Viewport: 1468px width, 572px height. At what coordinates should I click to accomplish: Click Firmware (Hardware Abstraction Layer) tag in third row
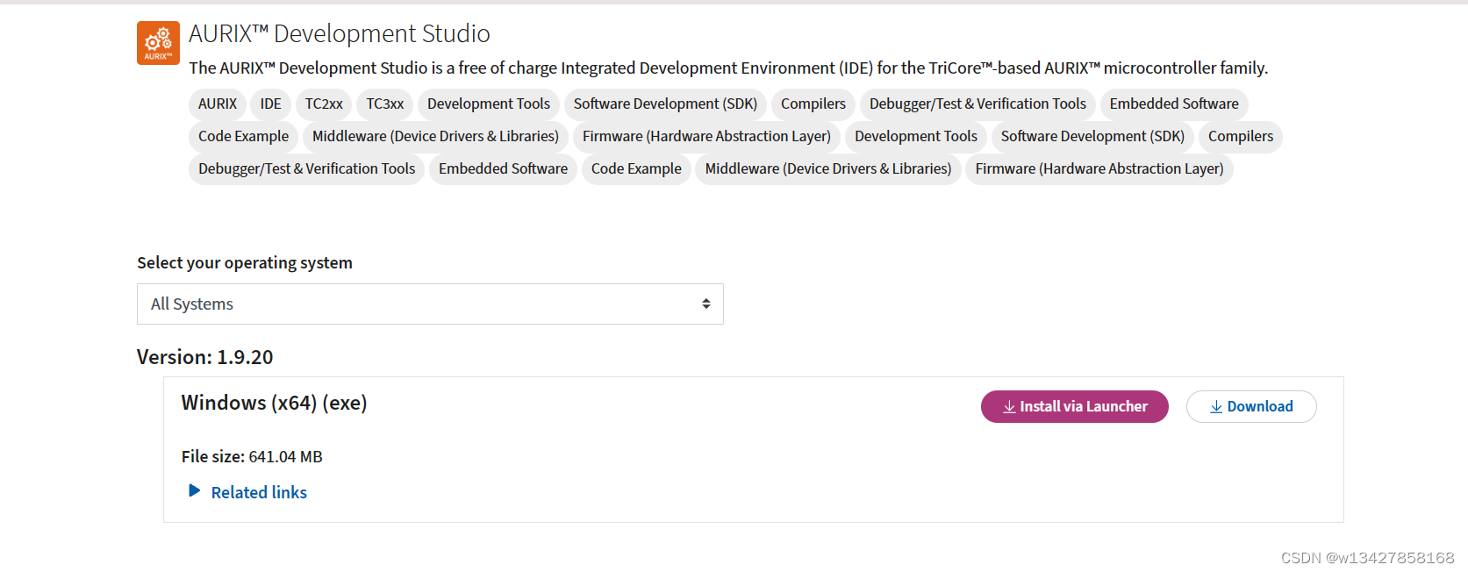pos(1099,168)
